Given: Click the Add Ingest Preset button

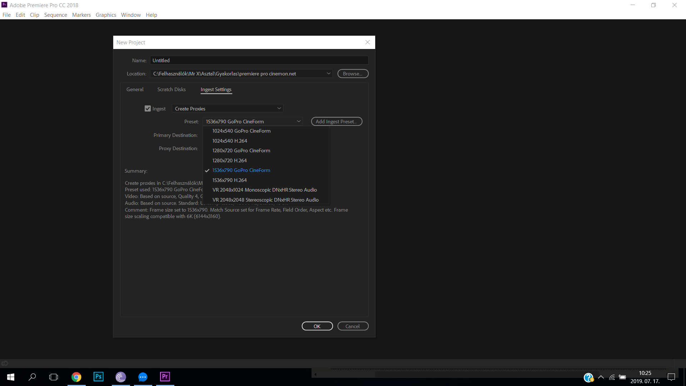Looking at the screenshot, I should click(x=336, y=122).
